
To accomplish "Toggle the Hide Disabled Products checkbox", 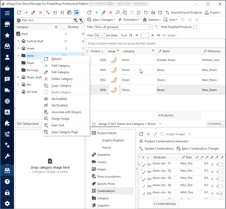I will tap(195, 27).
